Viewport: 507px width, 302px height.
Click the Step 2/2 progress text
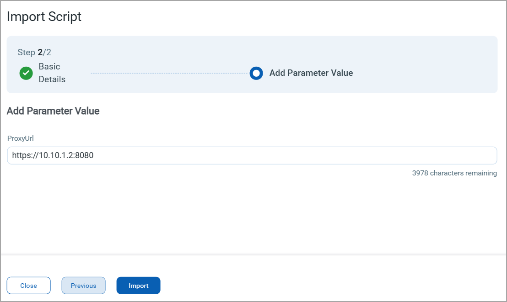pos(34,53)
